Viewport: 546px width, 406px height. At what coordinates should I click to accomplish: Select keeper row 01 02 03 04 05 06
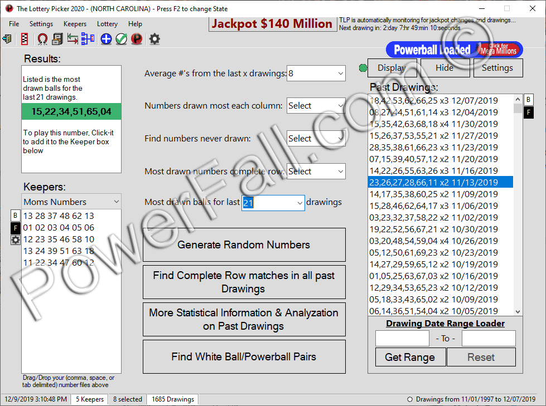(71, 228)
